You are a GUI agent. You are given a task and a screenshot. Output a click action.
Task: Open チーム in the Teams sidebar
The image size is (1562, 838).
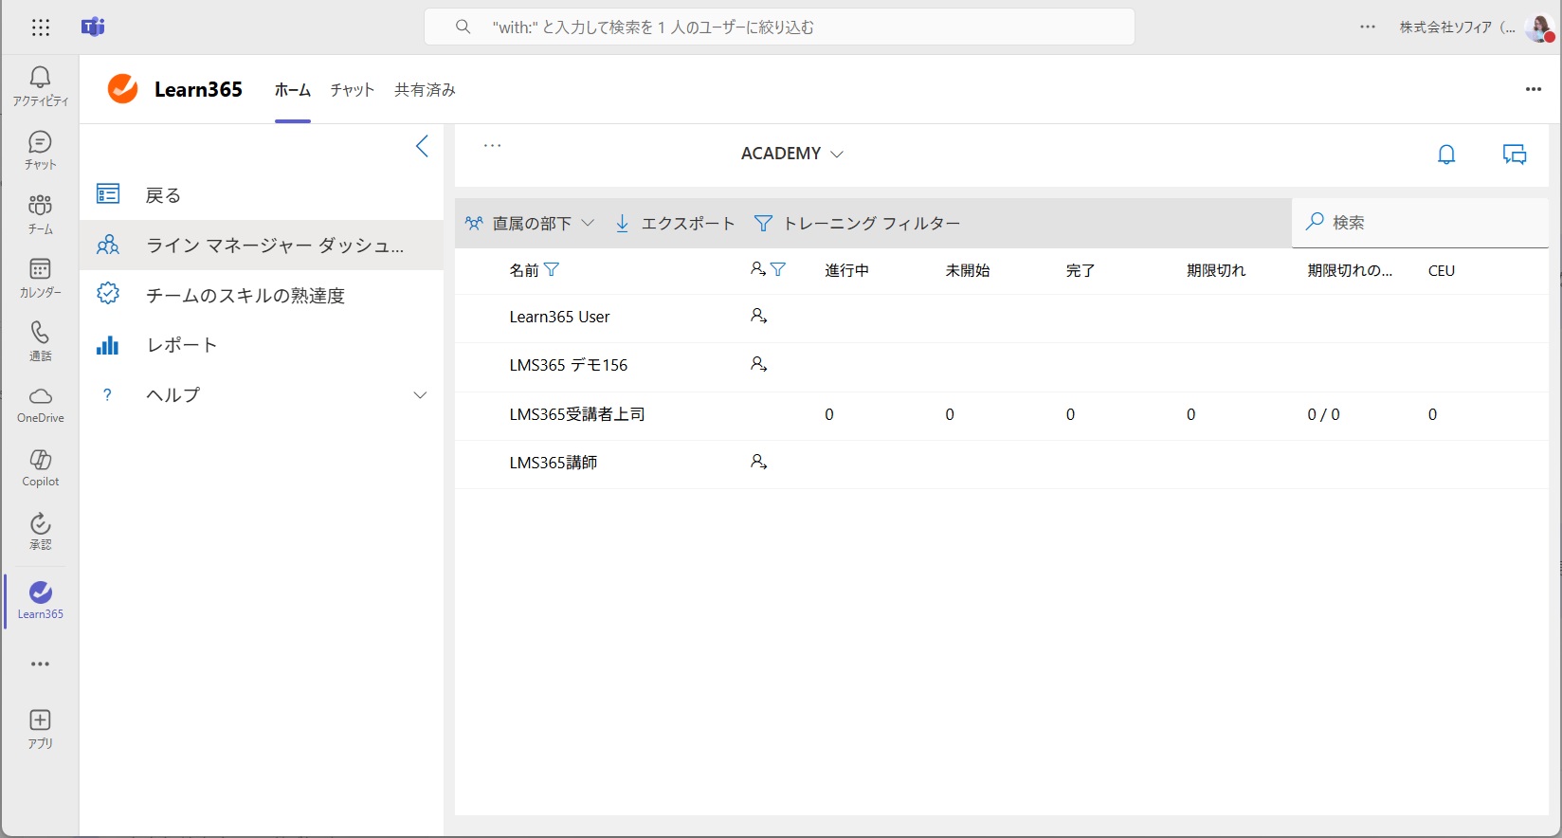pos(40,214)
